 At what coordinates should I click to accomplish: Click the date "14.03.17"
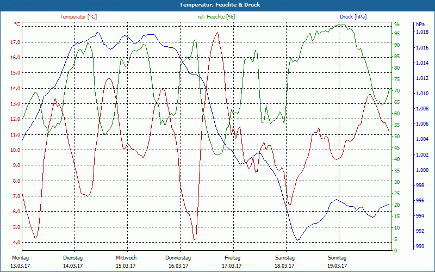73,266
